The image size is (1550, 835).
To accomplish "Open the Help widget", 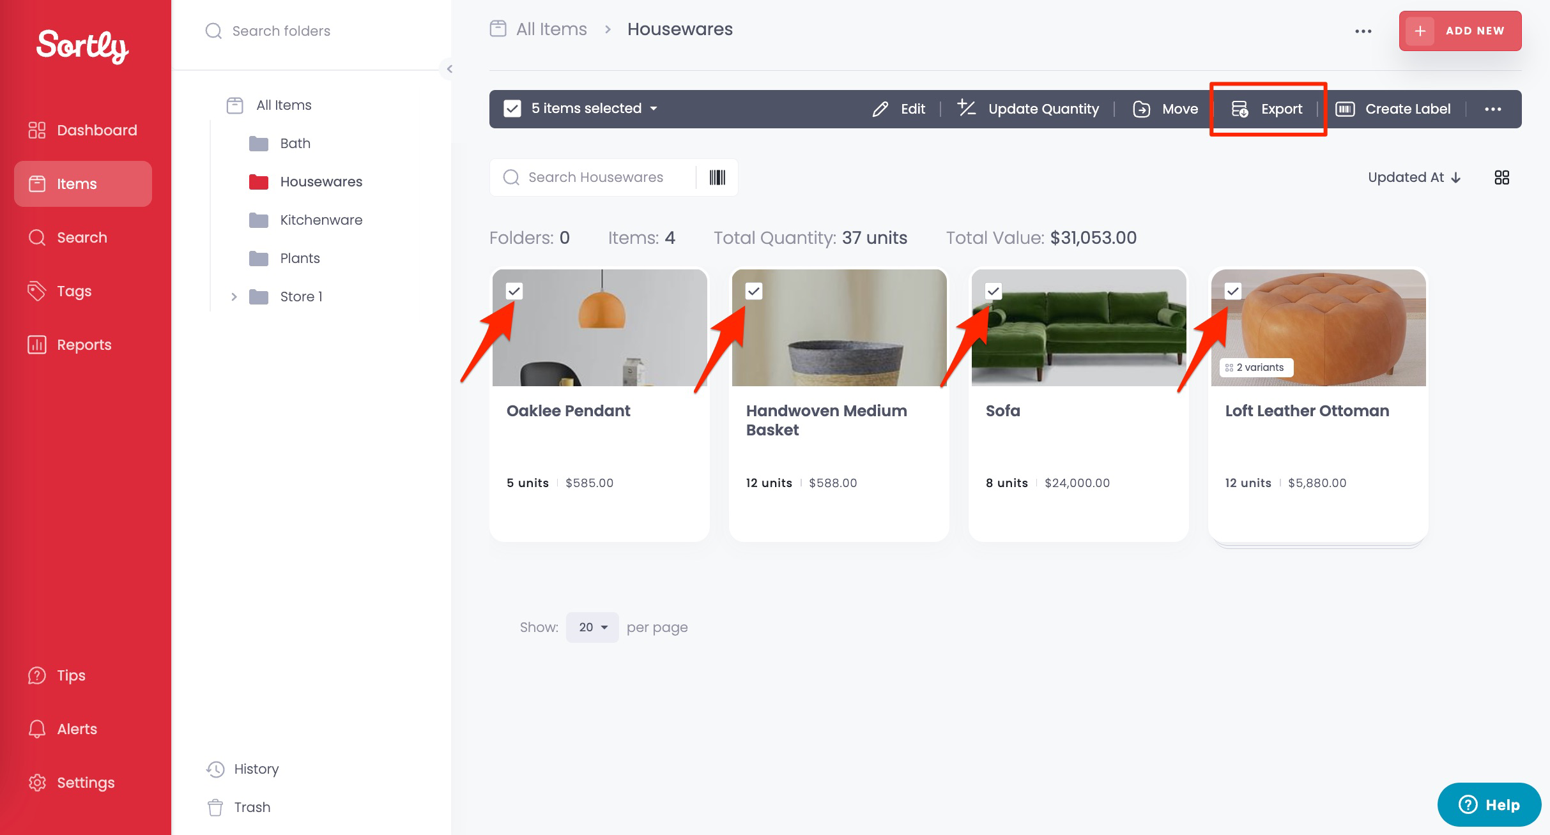I will click(1489, 804).
